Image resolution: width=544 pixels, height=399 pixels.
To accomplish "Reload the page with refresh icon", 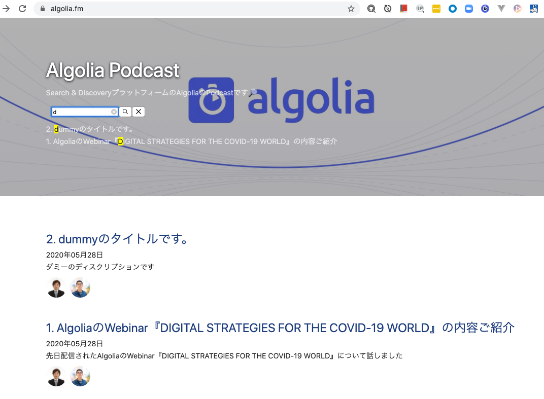I will click(22, 9).
